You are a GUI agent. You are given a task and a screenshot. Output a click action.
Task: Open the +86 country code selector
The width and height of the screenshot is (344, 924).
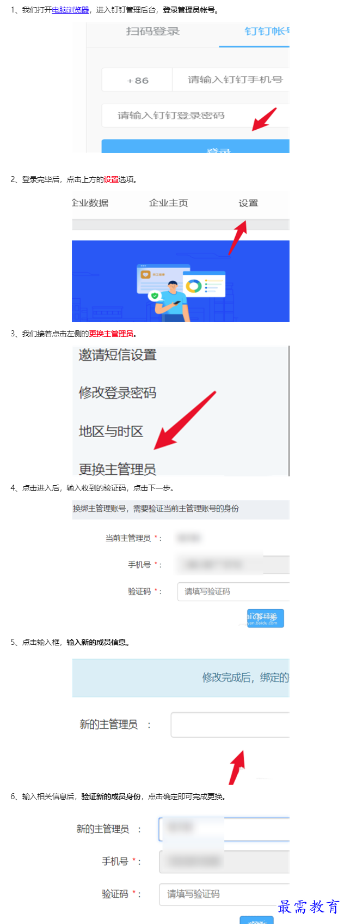tap(138, 80)
